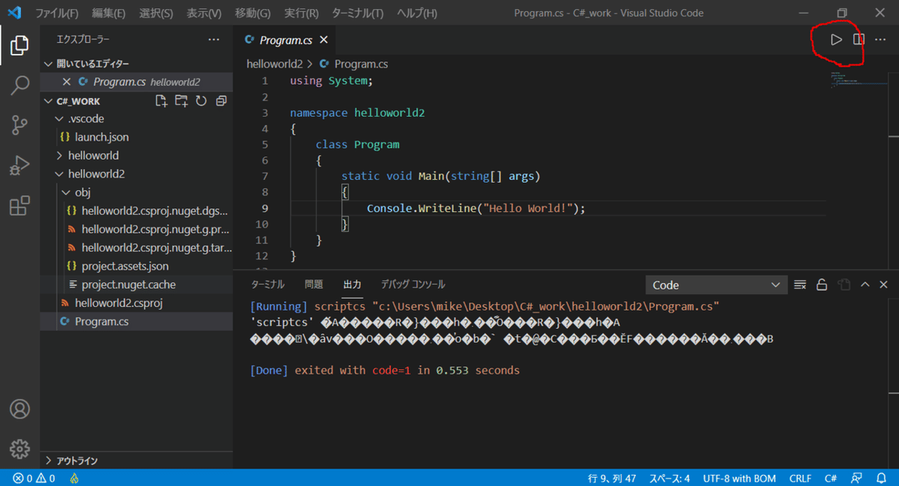The width and height of the screenshot is (899, 486).
Task: Open the editor More Actions menu
Action: 880,40
